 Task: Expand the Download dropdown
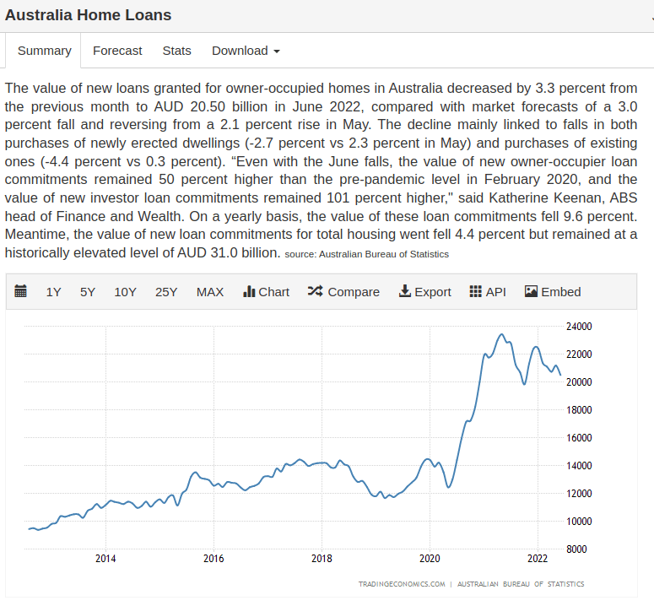[x=246, y=51]
